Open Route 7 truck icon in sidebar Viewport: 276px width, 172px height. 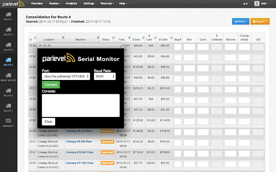[x=8, y=106]
